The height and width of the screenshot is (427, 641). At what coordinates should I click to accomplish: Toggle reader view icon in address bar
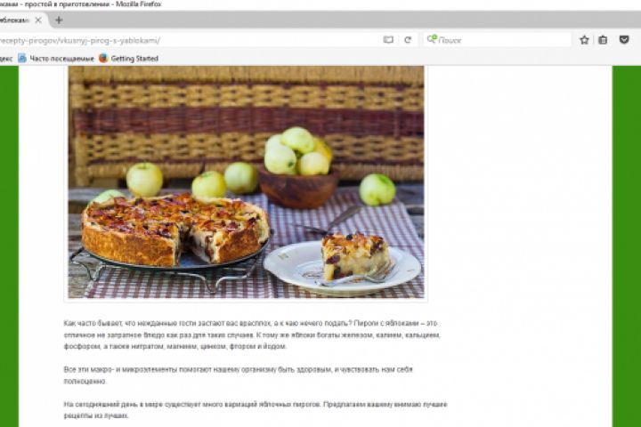point(388,40)
